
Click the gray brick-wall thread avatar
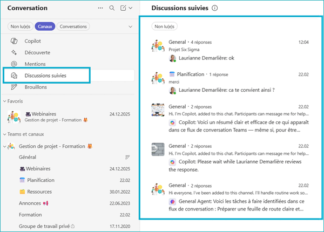(158, 149)
